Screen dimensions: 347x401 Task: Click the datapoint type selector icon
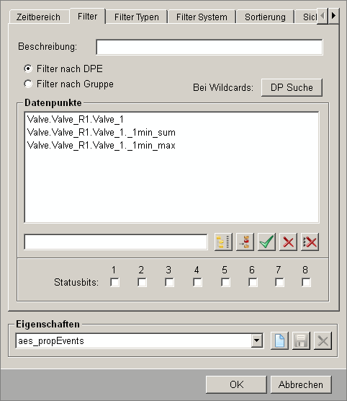click(245, 242)
